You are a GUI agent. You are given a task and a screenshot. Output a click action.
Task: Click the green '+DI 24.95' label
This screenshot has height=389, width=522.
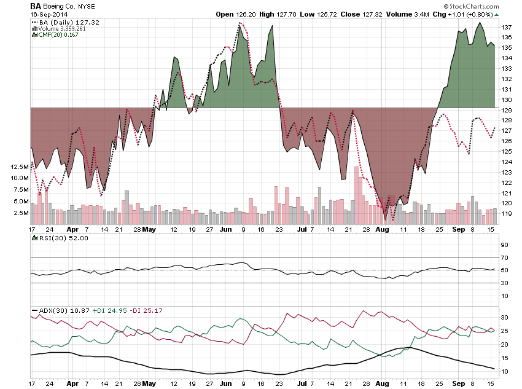click(109, 311)
